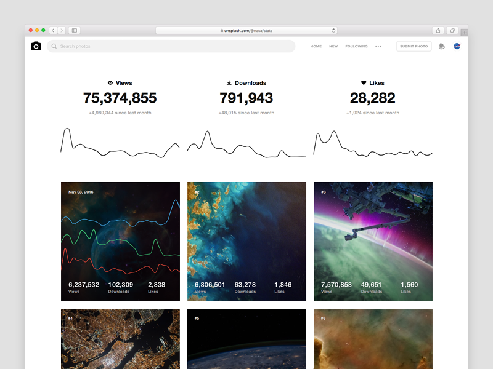Viewport: 493px width, 369px height.
Task: Click the Downloads total 791,943
Action: coord(246,98)
